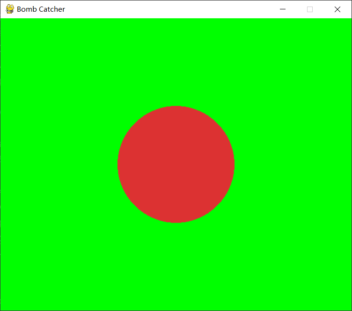Image resolution: width=352 pixels, height=311 pixels.
Task: Minimize the Bomb Catcher window
Action: tap(283, 9)
